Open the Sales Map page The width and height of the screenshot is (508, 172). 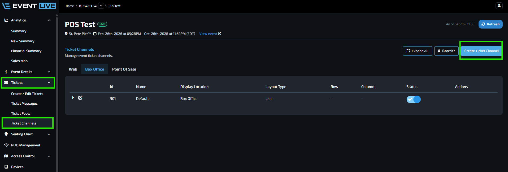(19, 61)
